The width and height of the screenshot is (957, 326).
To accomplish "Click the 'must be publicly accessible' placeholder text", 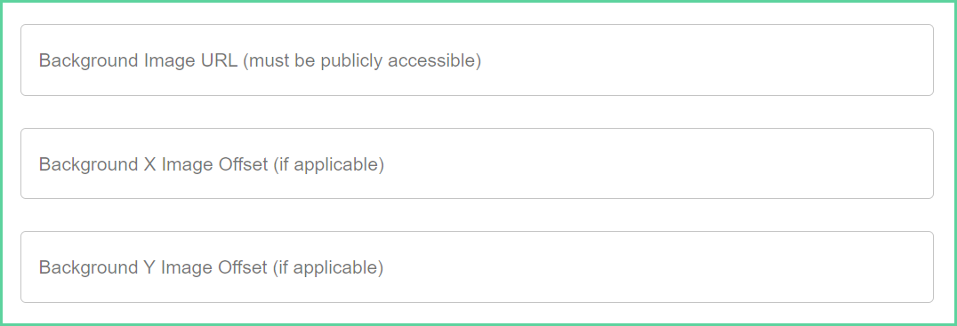I will pyautogui.click(x=362, y=61).
